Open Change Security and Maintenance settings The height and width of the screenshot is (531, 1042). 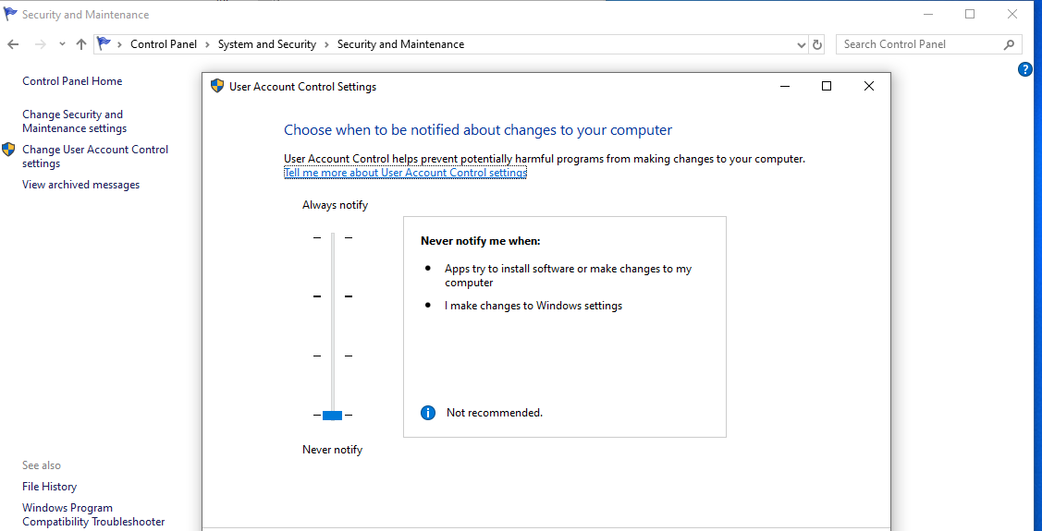(x=74, y=122)
